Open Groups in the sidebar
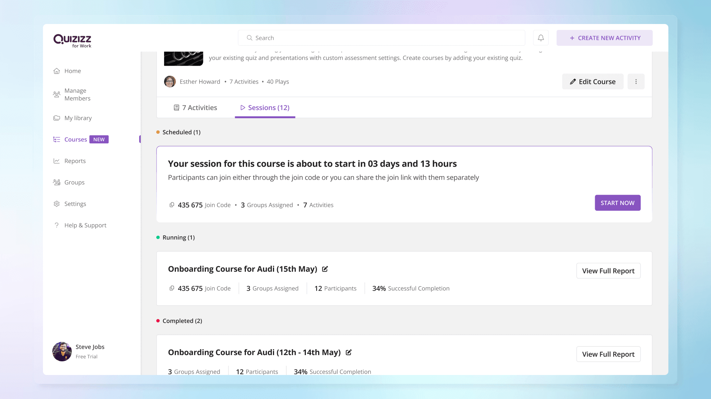This screenshot has width=711, height=399. pos(74,183)
